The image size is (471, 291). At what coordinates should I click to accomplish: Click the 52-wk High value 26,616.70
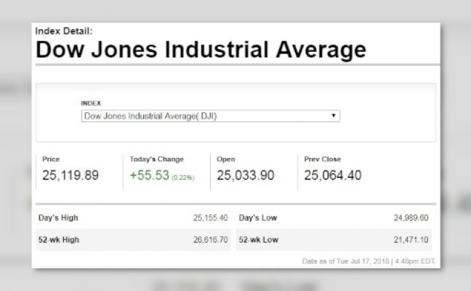211,239
